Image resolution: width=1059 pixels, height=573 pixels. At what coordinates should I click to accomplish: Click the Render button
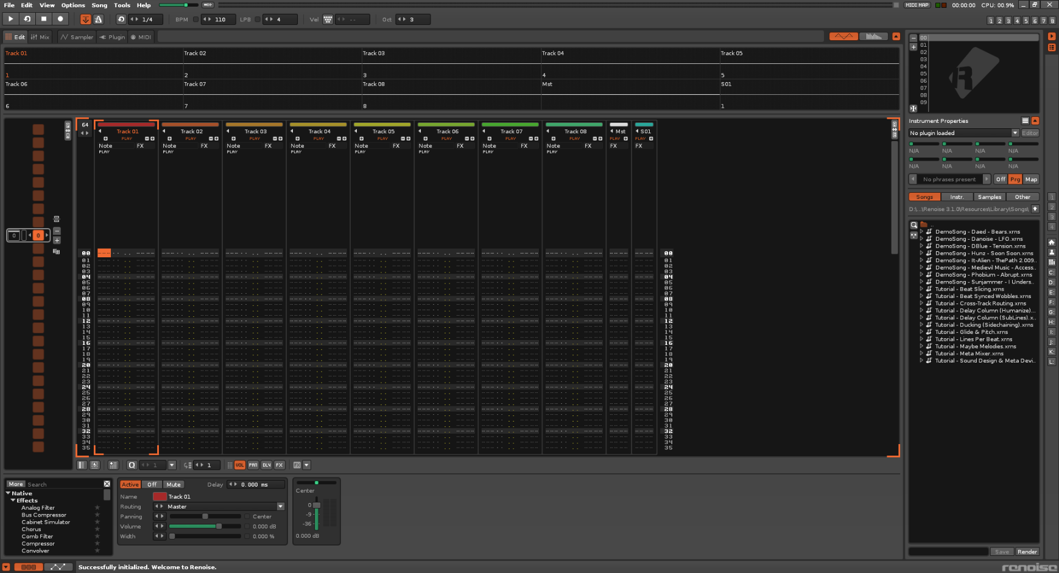(x=1027, y=552)
